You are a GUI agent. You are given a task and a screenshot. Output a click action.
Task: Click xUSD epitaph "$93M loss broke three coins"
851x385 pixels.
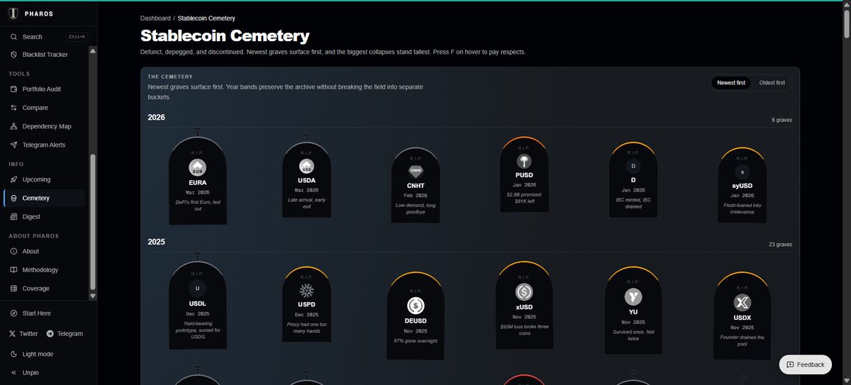pyautogui.click(x=524, y=330)
